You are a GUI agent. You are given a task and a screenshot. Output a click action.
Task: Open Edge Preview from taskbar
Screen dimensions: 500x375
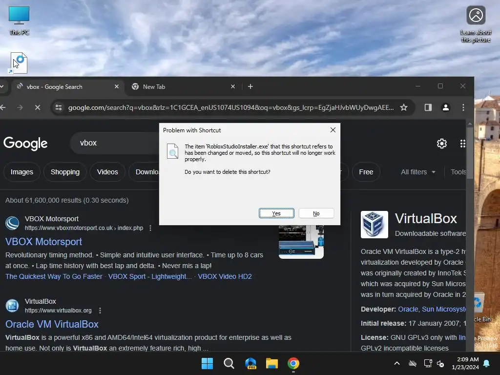[250, 363]
